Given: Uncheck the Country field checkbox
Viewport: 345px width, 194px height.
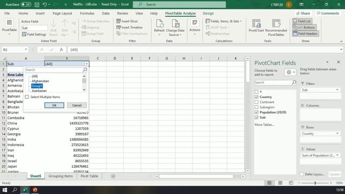Looking at the screenshot, I should (257, 97).
